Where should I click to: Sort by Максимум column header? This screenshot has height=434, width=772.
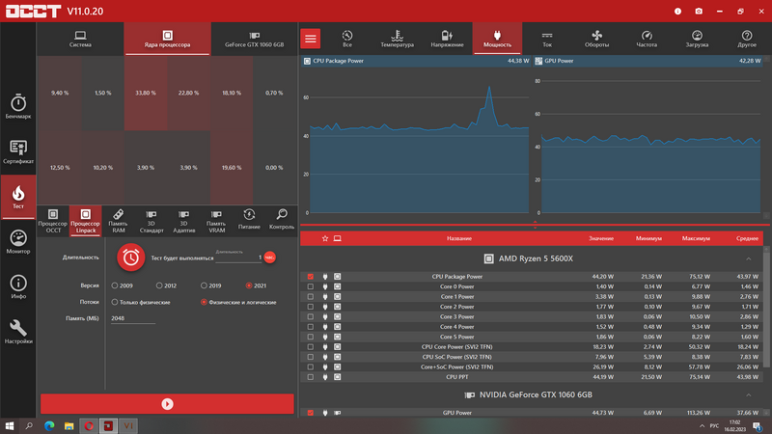tap(696, 238)
